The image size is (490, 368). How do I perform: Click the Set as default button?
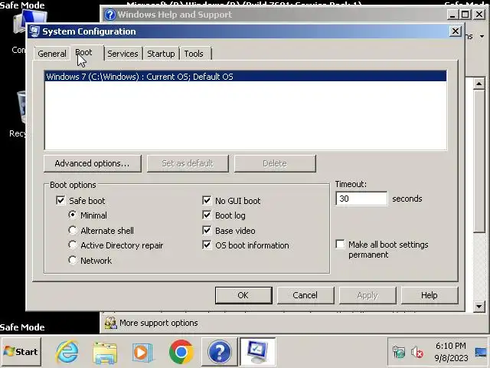188,163
